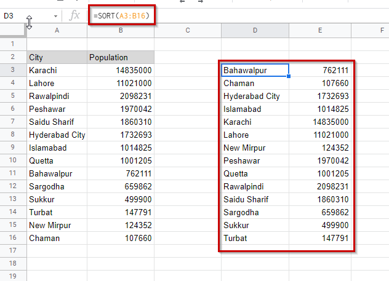Select cell 'Karachi' in column D
Screen dimensions: 389x281
[x=255, y=122]
